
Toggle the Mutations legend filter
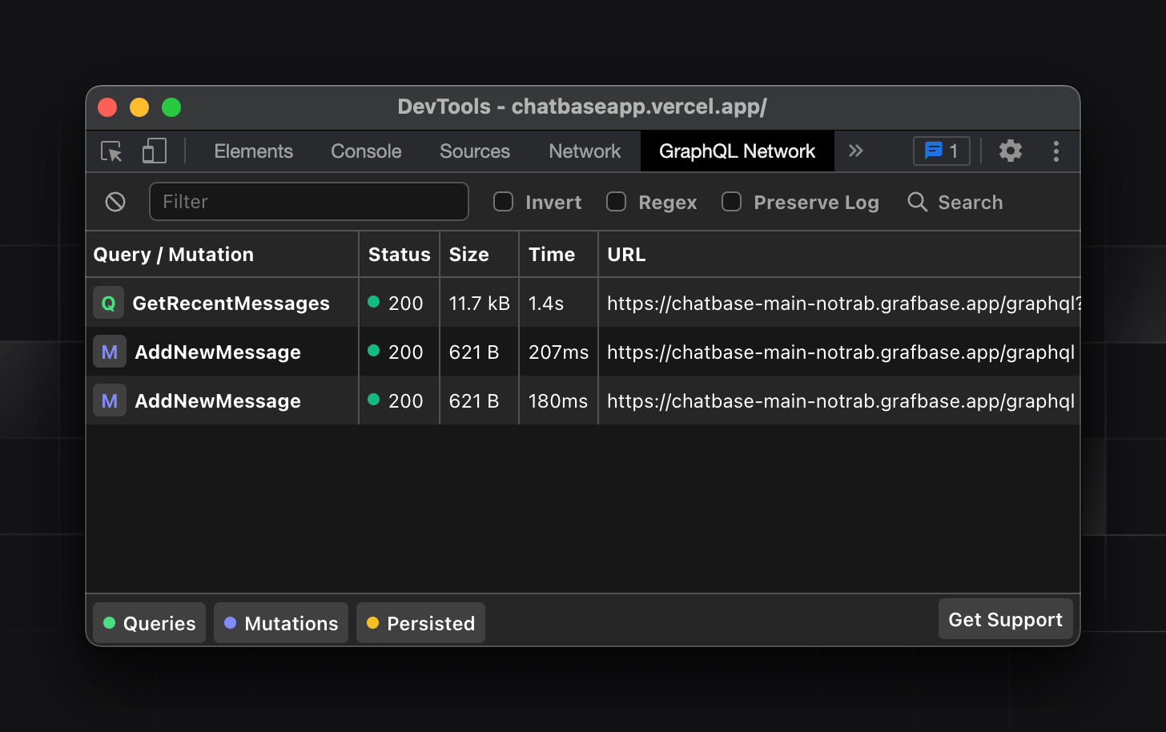[280, 622]
